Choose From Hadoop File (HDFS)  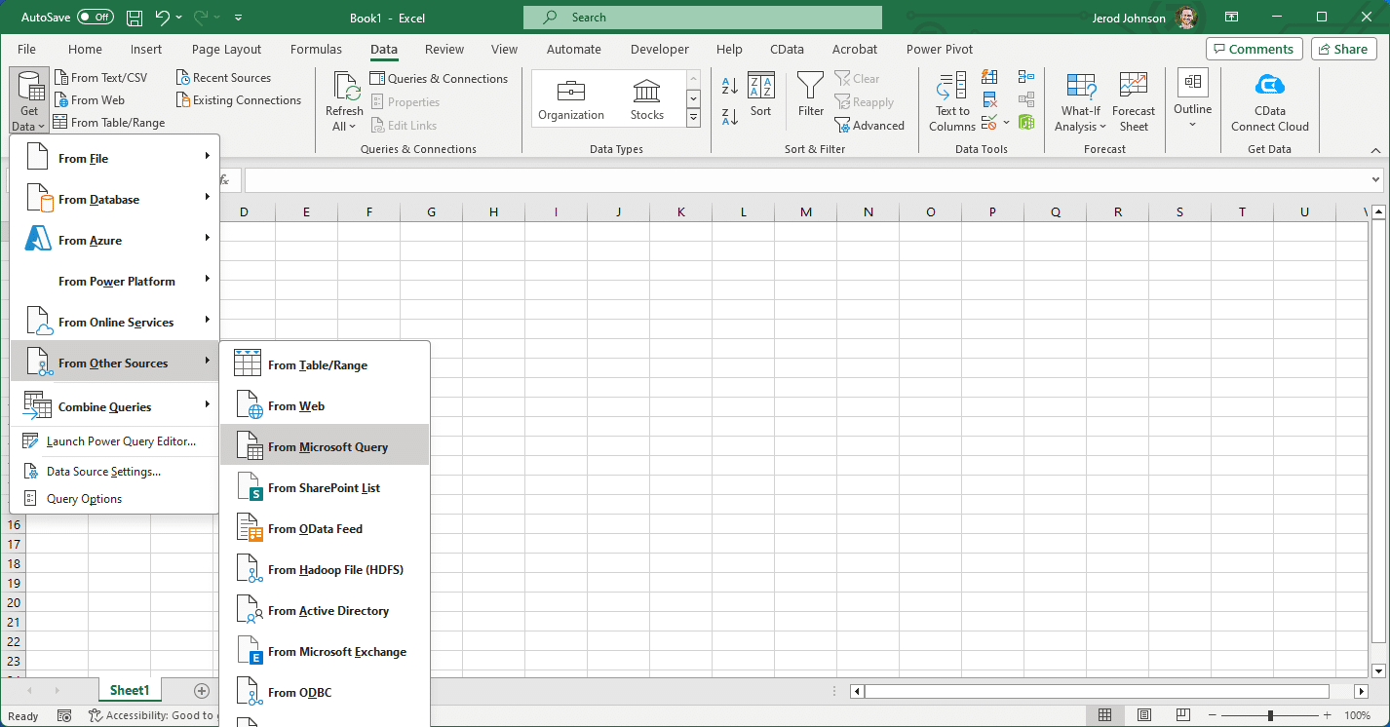coord(325,569)
